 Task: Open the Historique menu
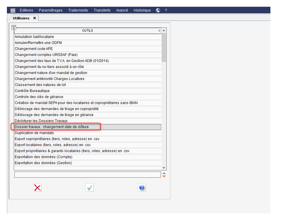pyautogui.click(x=142, y=10)
